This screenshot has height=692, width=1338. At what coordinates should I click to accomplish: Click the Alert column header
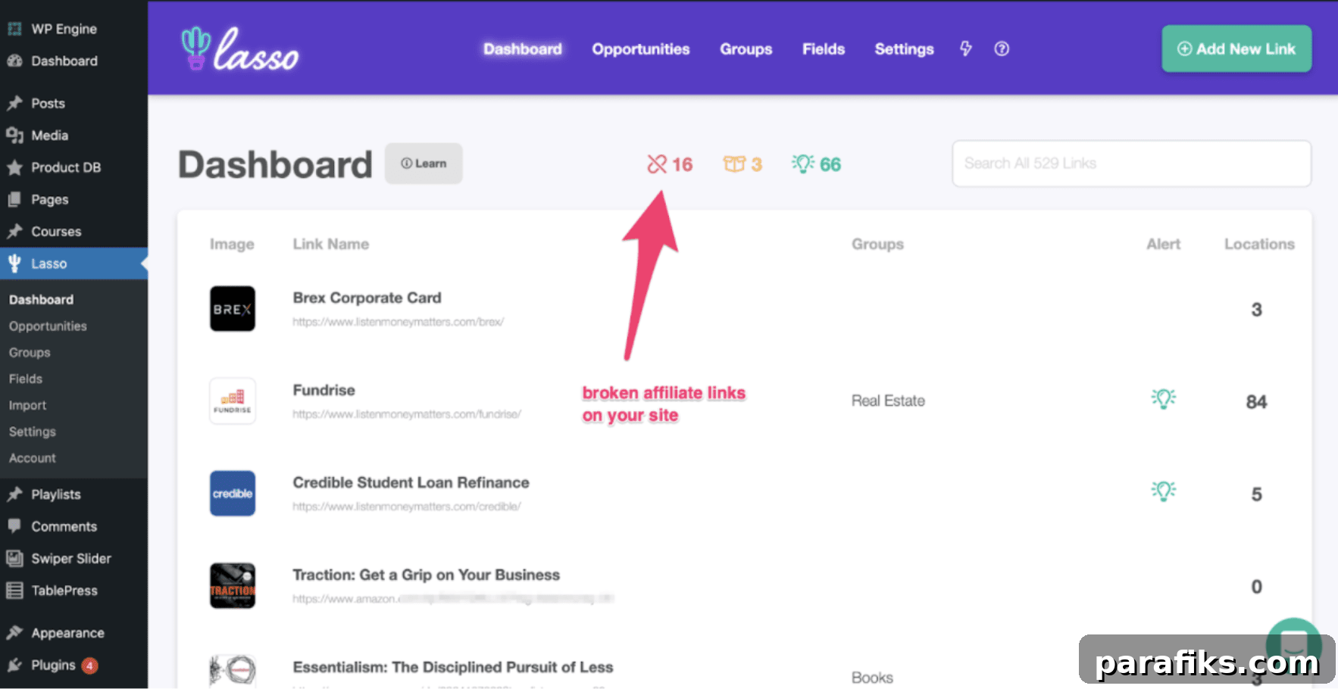coord(1164,244)
